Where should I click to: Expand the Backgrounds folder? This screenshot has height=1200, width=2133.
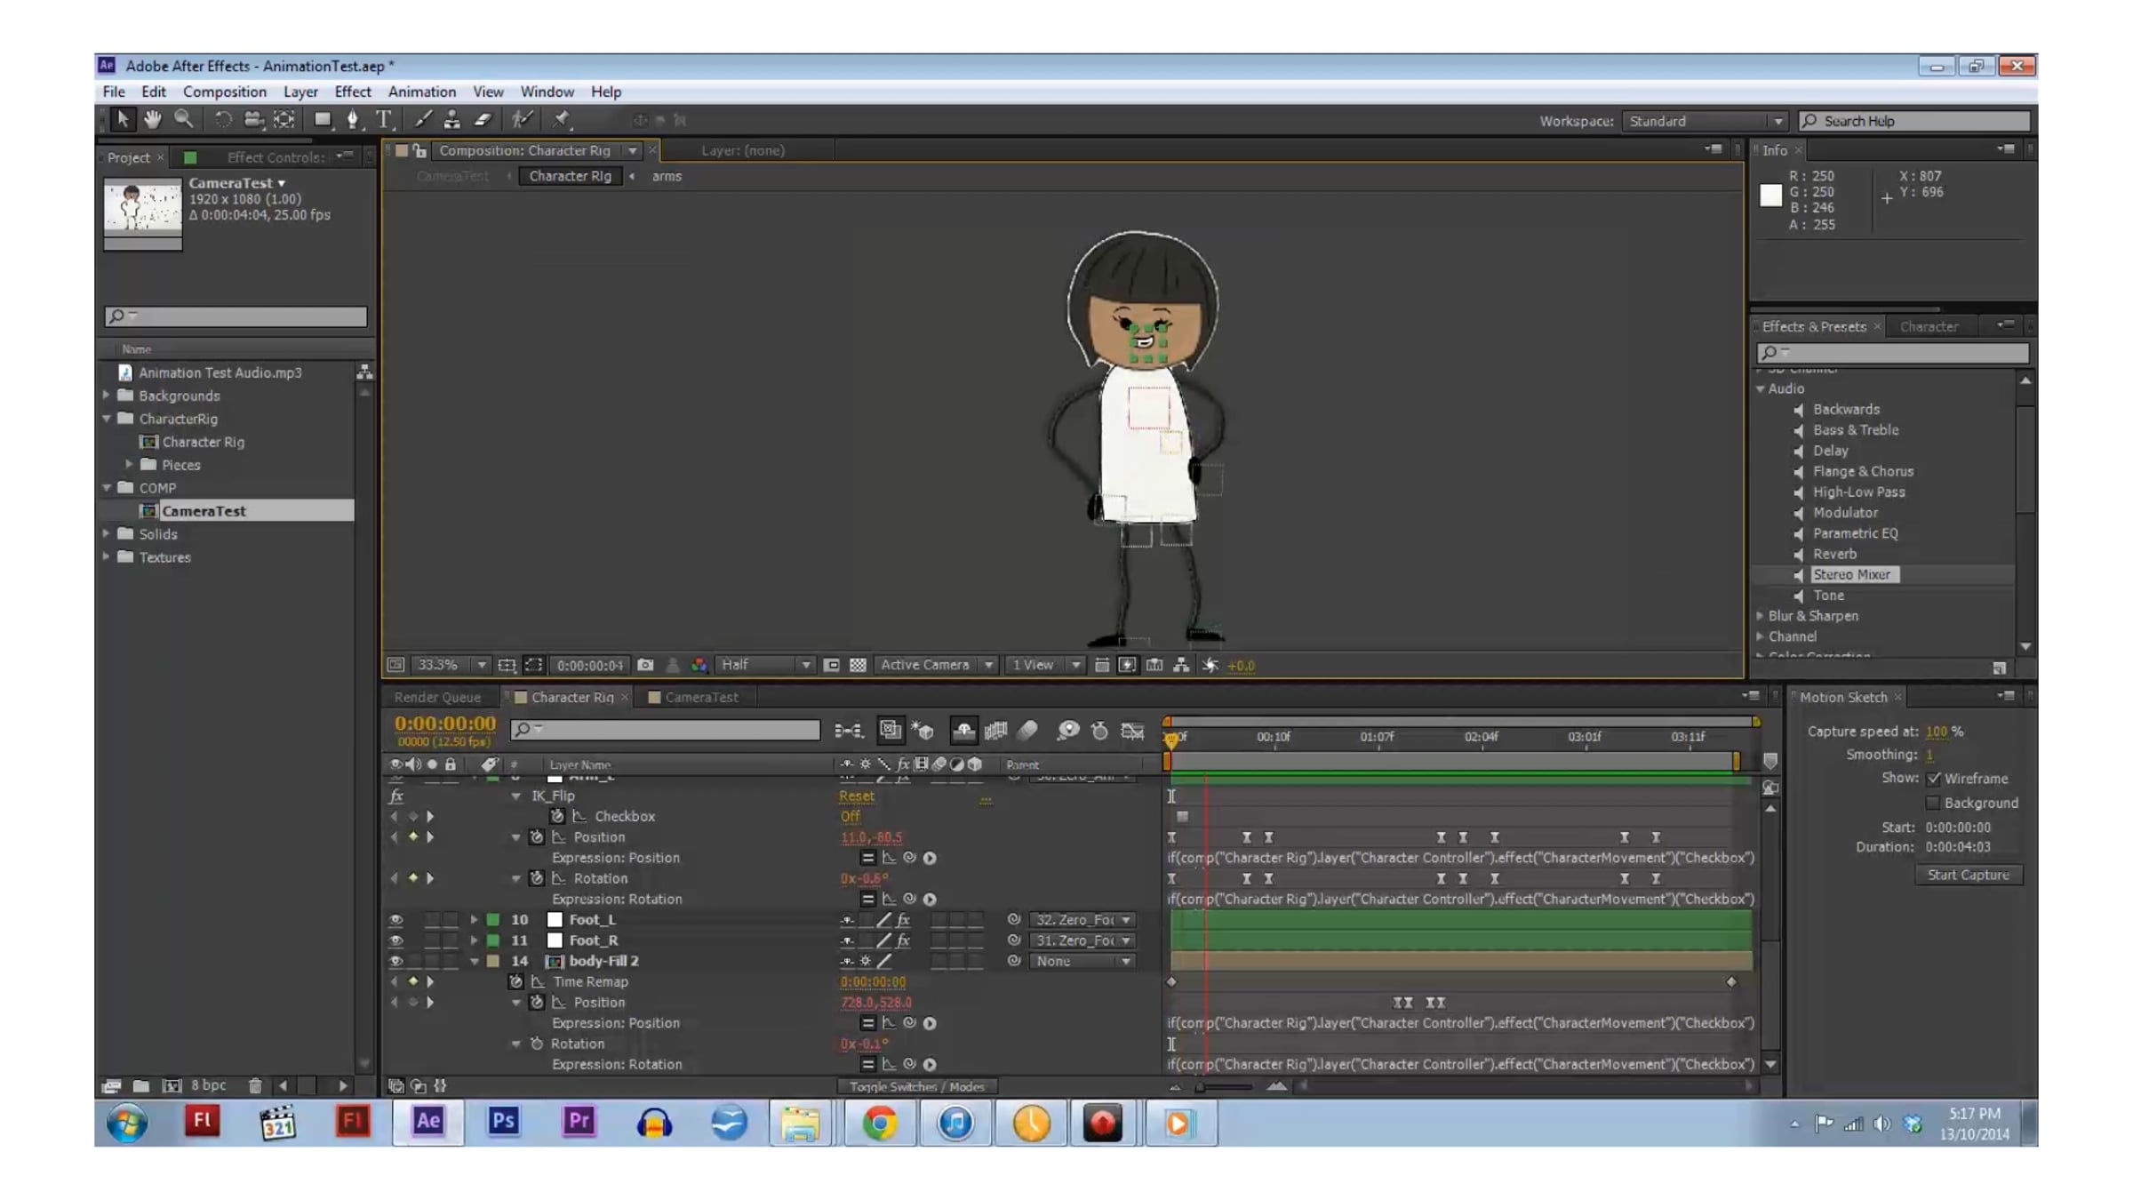coord(107,396)
